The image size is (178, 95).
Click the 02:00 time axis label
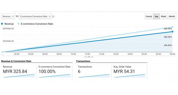tap(17, 54)
